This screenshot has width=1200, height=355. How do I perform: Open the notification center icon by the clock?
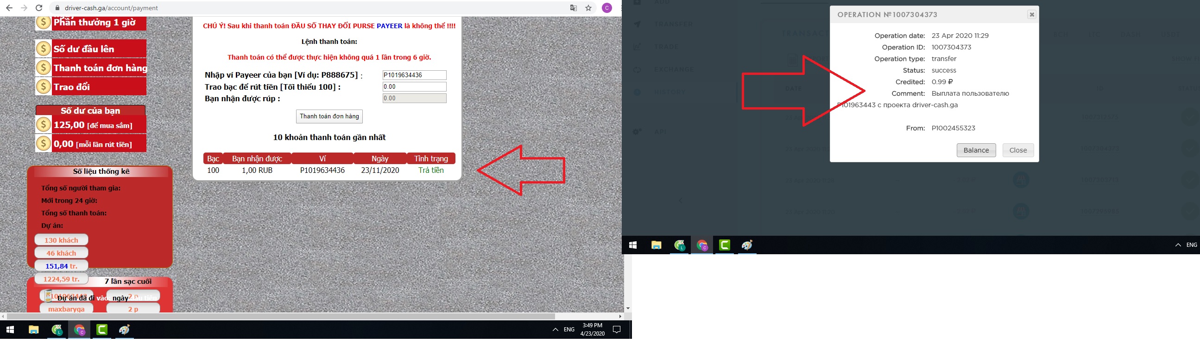(x=617, y=330)
